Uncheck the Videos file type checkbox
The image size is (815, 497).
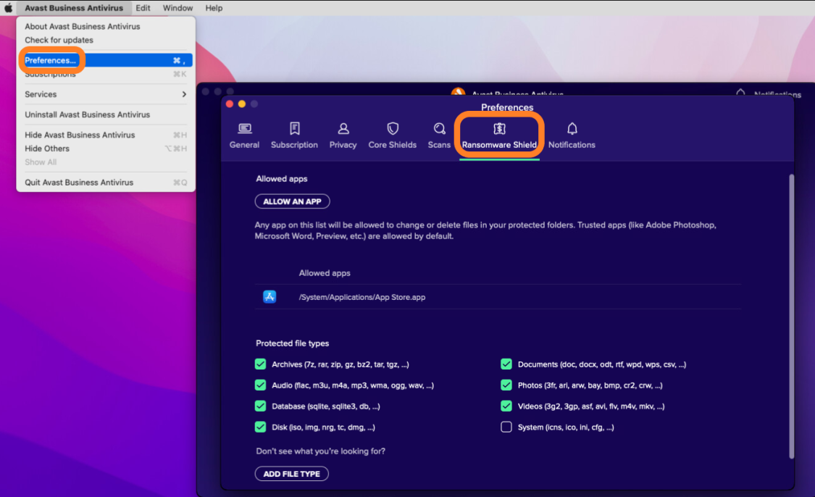(x=506, y=406)
